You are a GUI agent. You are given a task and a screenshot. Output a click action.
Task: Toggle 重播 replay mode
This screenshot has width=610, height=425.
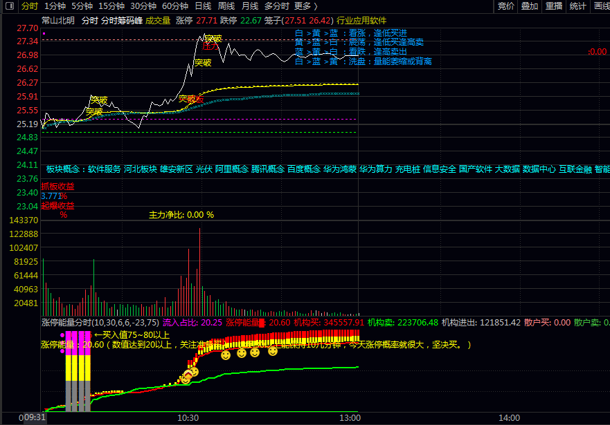click(554, 6)
